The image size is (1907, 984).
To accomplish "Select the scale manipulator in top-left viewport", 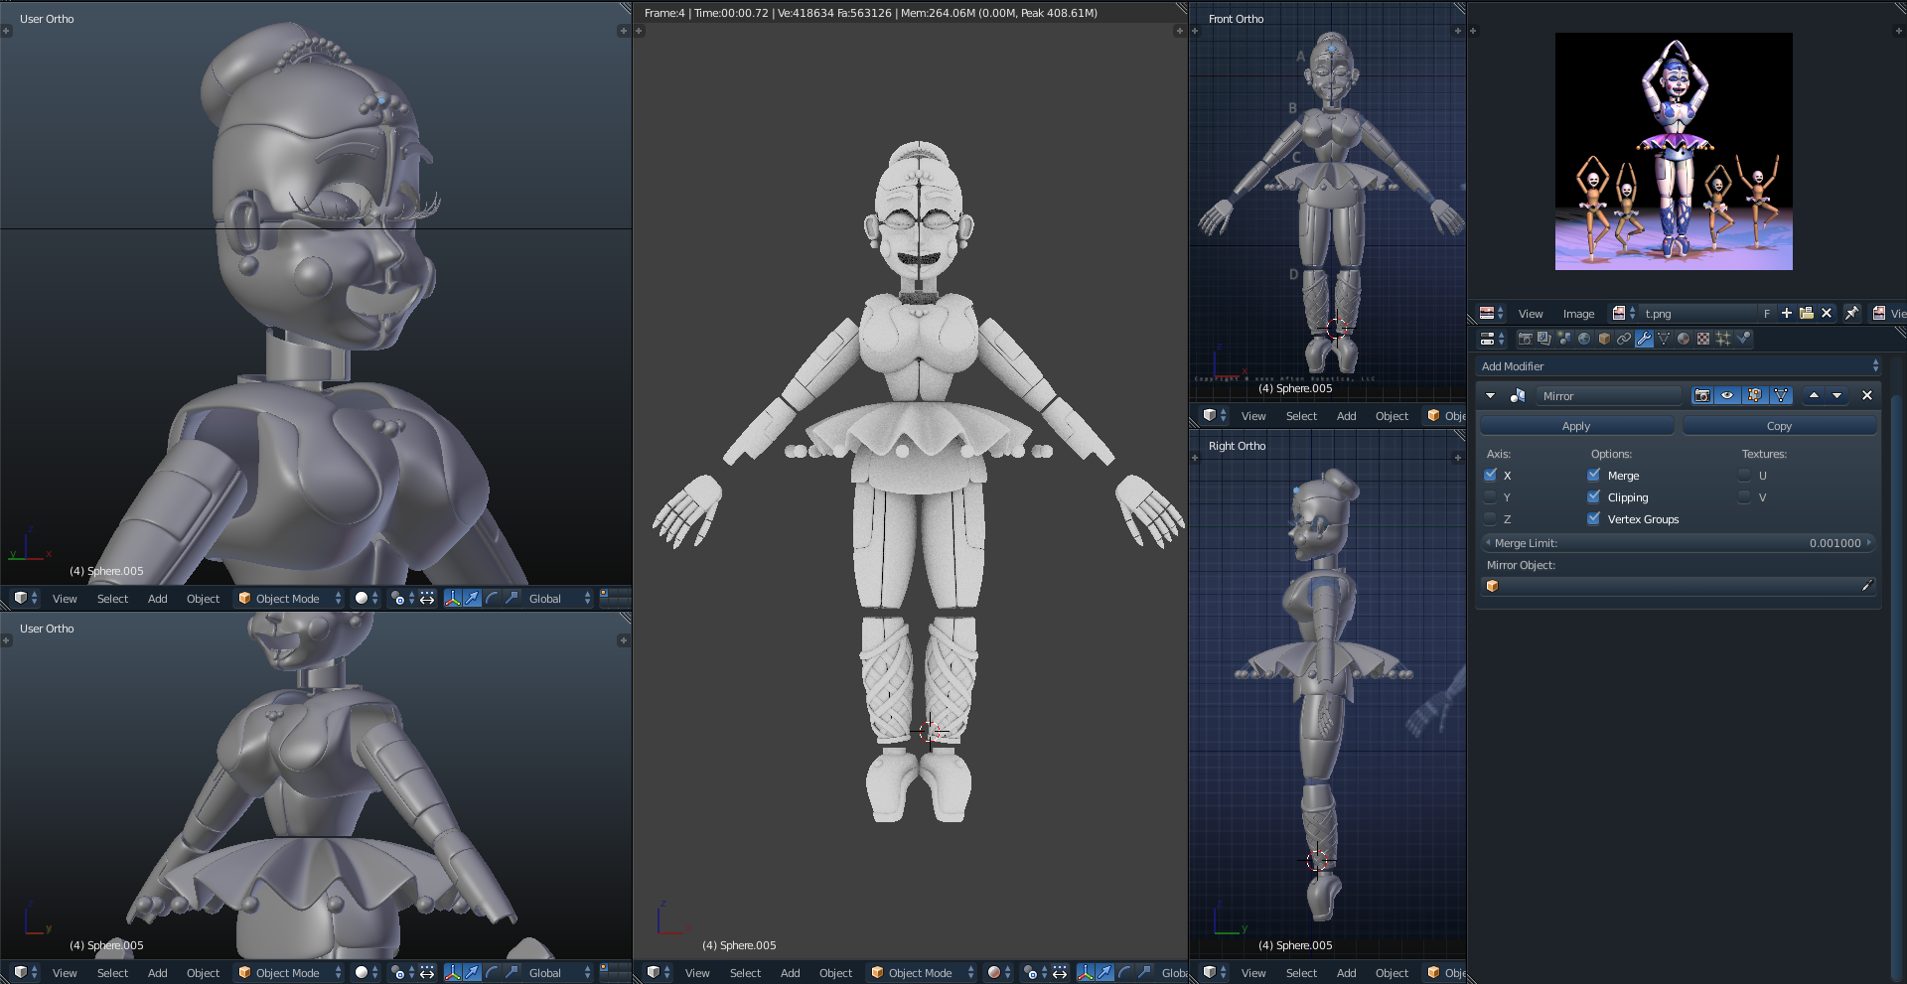I will 512,598.
